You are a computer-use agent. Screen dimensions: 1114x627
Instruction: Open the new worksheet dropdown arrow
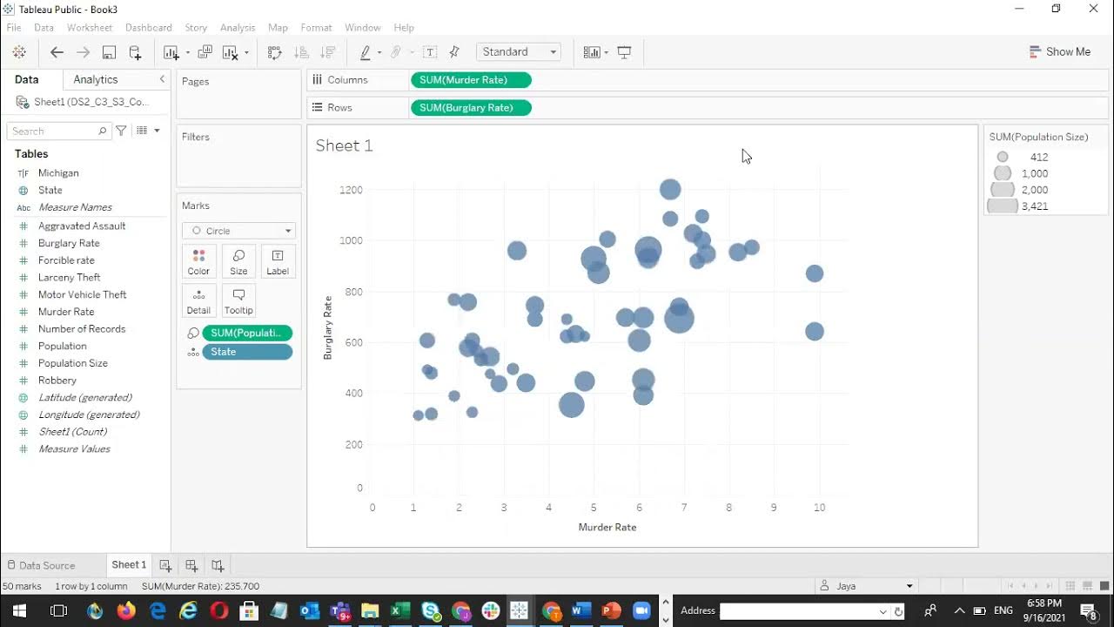[187, 53]
